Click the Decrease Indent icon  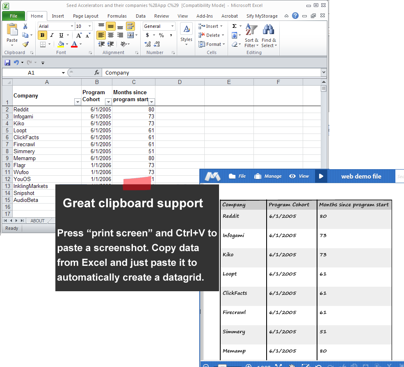click(102, 44)
